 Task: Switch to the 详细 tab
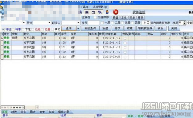pyautogui.click(x=5, y=112)
